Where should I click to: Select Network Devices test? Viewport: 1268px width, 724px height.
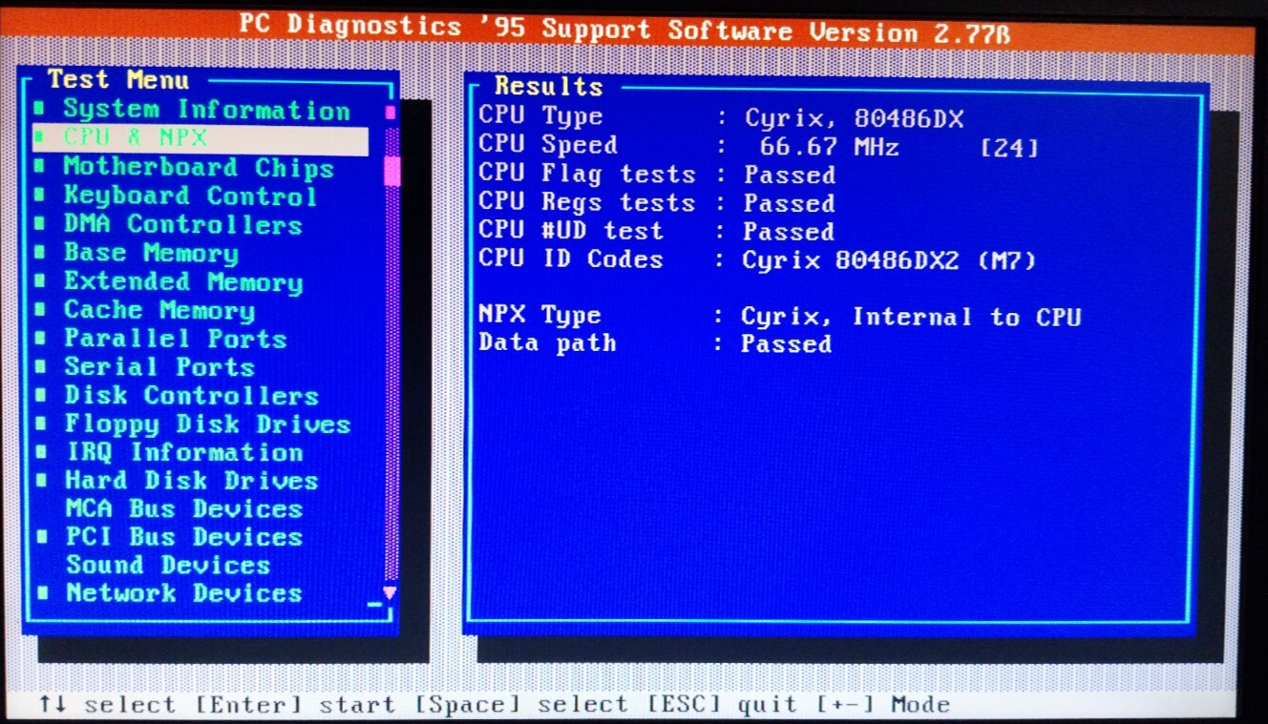click(184, 593)
